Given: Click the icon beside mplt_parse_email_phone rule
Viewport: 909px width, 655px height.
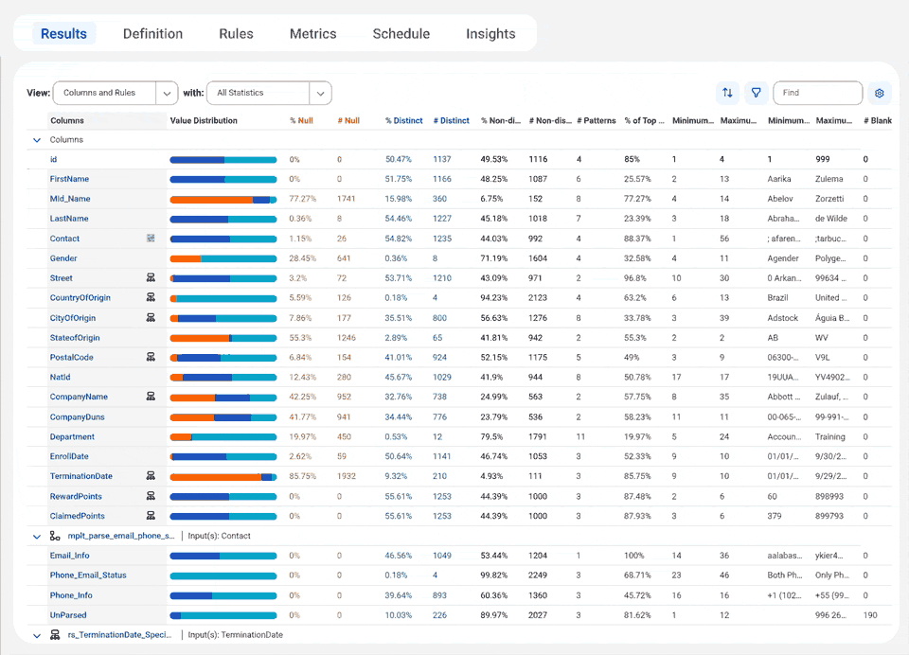Looking at the screenshot, I should coord(53,536).
